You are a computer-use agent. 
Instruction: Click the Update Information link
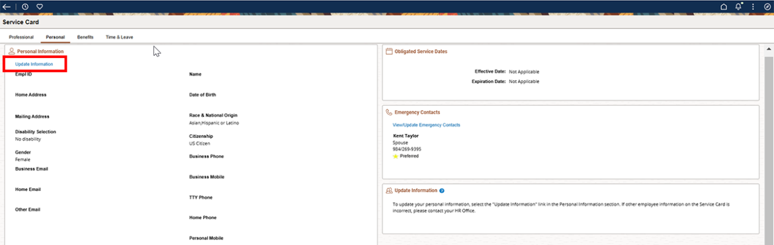point(34,64)
